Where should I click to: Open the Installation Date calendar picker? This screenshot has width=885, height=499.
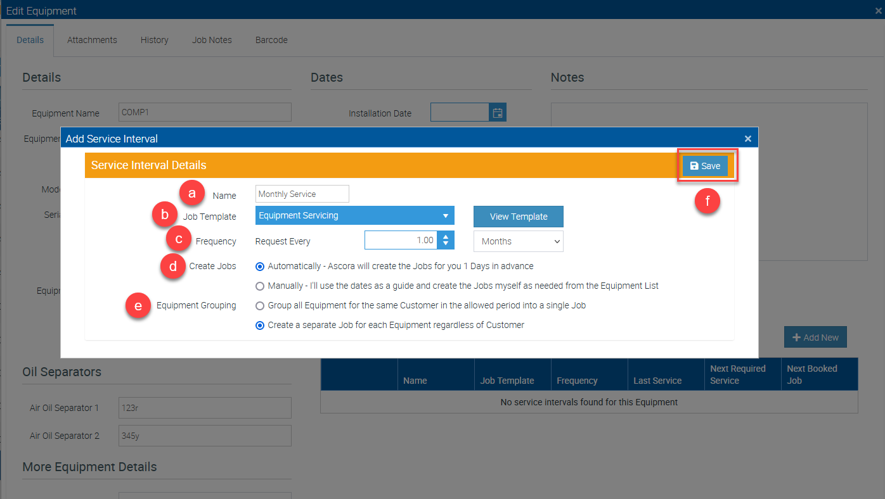498,113
